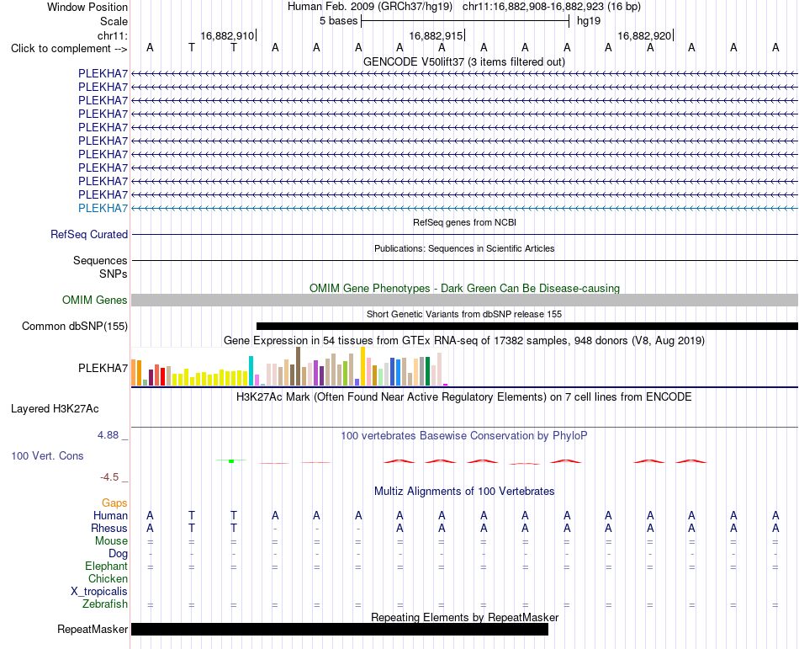Select the 'Dog' alignment row label

tap(118, 554)
